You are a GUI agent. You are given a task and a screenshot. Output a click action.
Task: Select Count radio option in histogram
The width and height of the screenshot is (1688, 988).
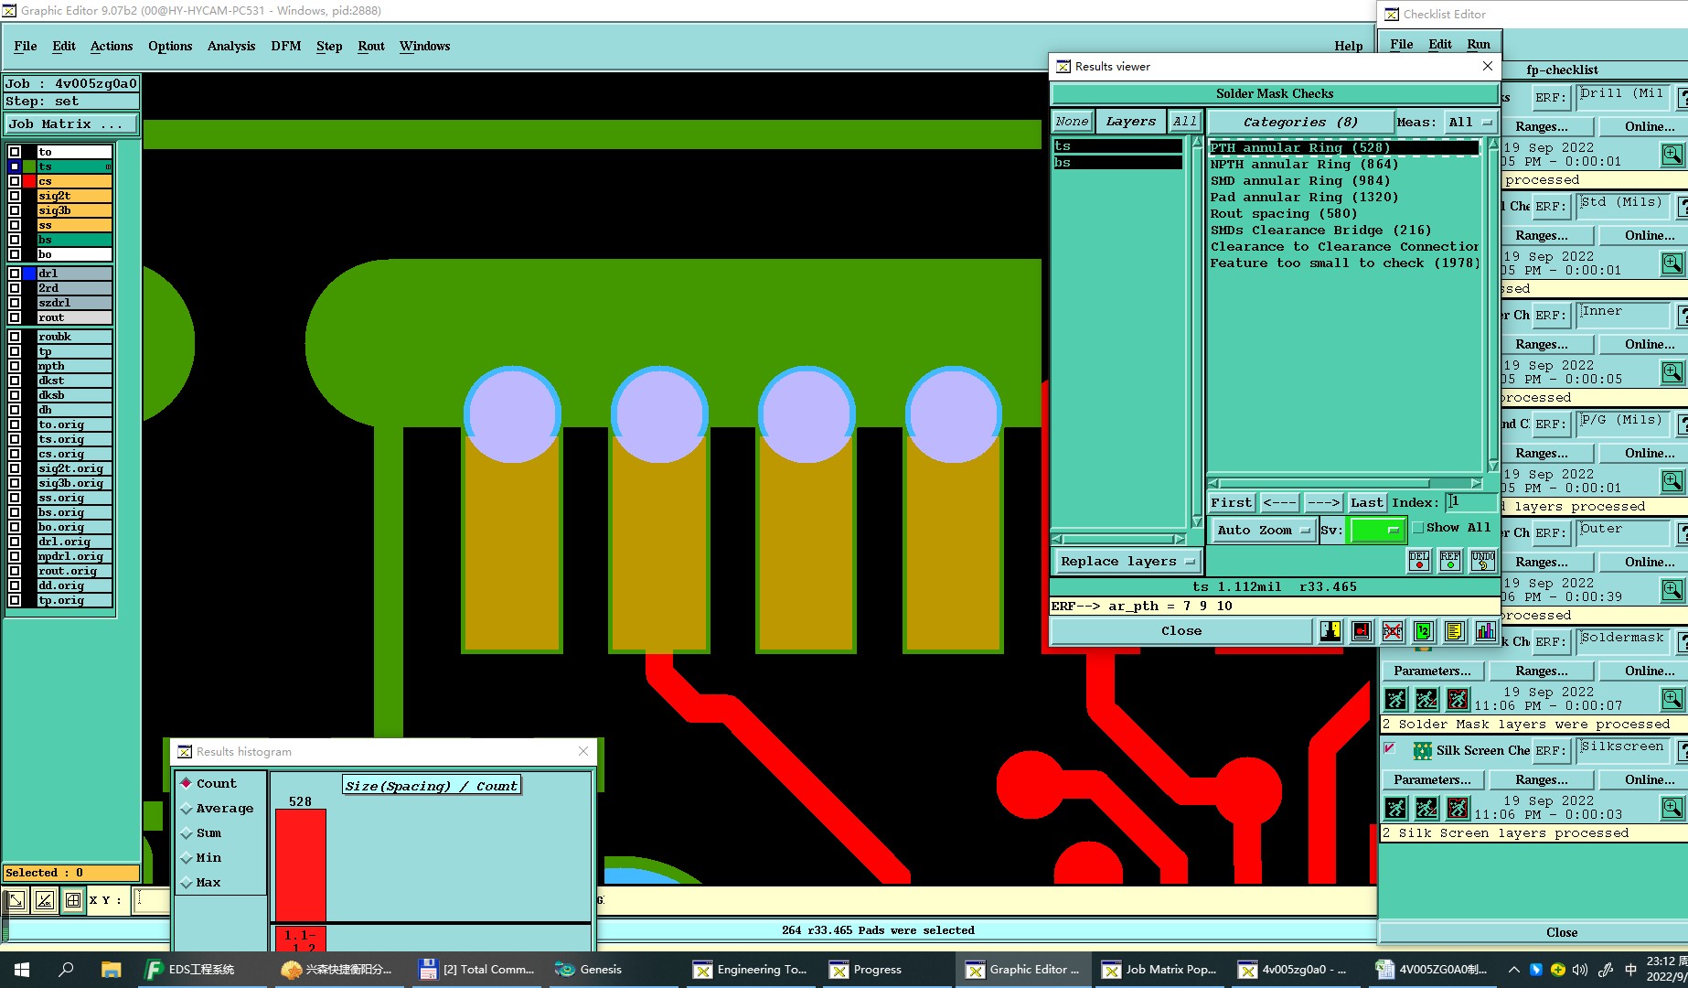pyautogui.click(x=187, y=783)
